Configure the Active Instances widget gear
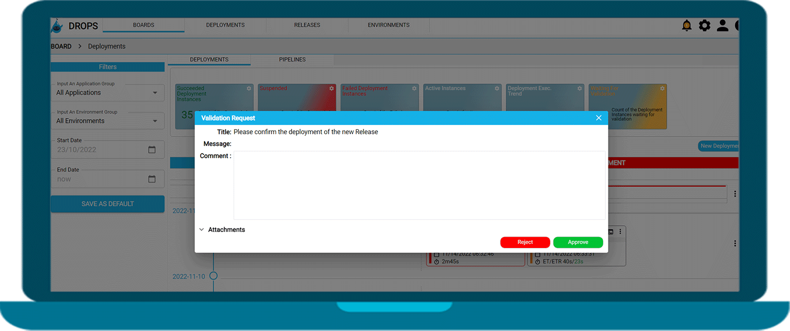The width and height of the screenshot is (790, 331). tap(496, 89)
